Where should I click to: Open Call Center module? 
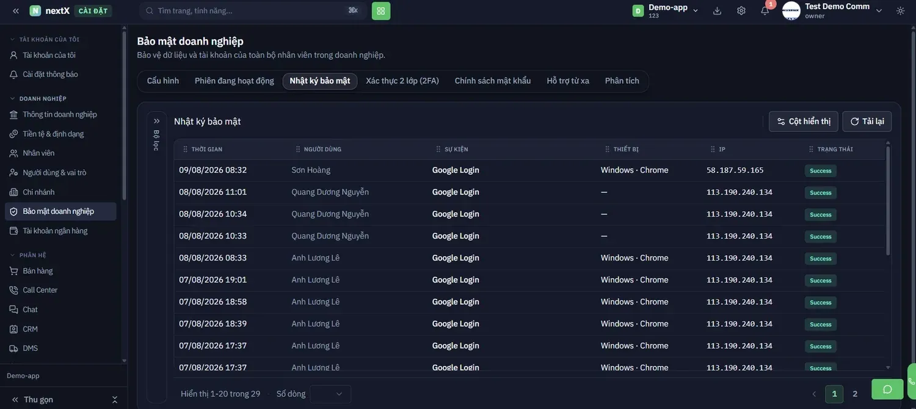pos(61,290)
